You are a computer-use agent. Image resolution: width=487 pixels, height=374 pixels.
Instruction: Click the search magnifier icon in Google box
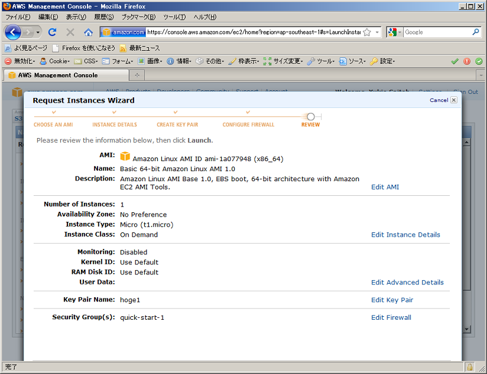tap(476, 32)
